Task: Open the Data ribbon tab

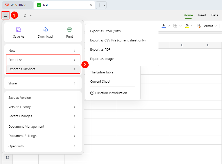Action: 215,15
